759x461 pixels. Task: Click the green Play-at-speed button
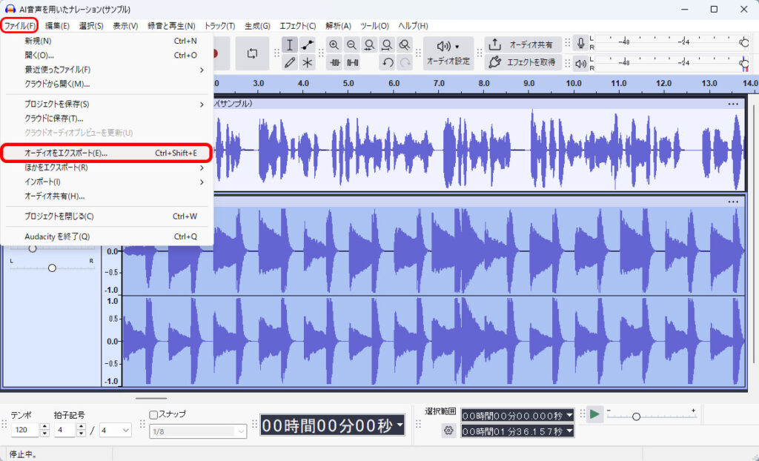594,414
